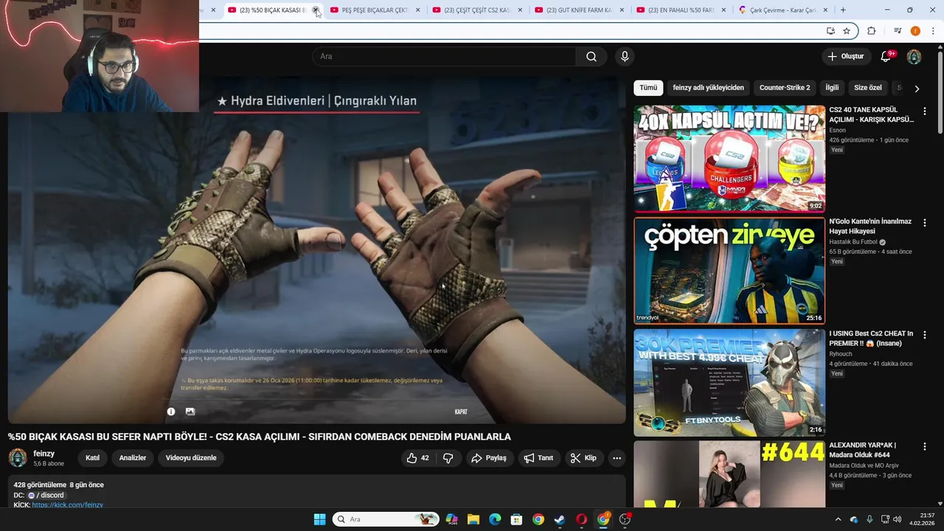This screenshot has height=531, width=944.
Task: Open discord link in description
Action: pyautogui.click(x=46, y=496)
